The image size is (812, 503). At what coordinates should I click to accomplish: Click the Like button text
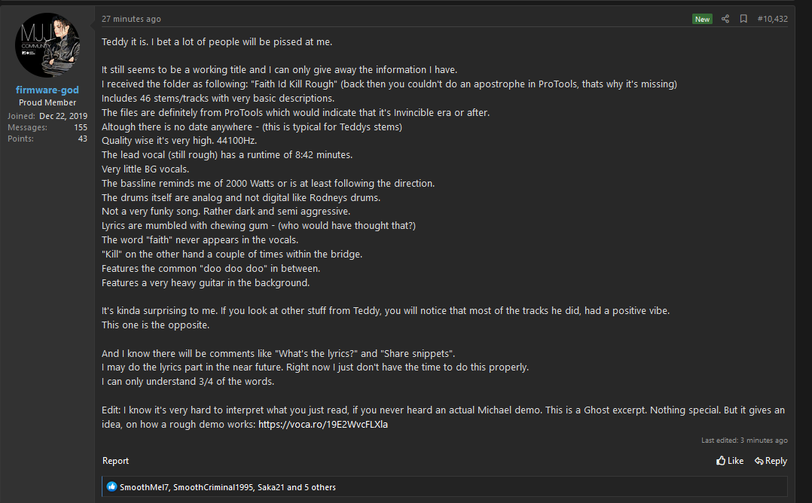(735, 461)
